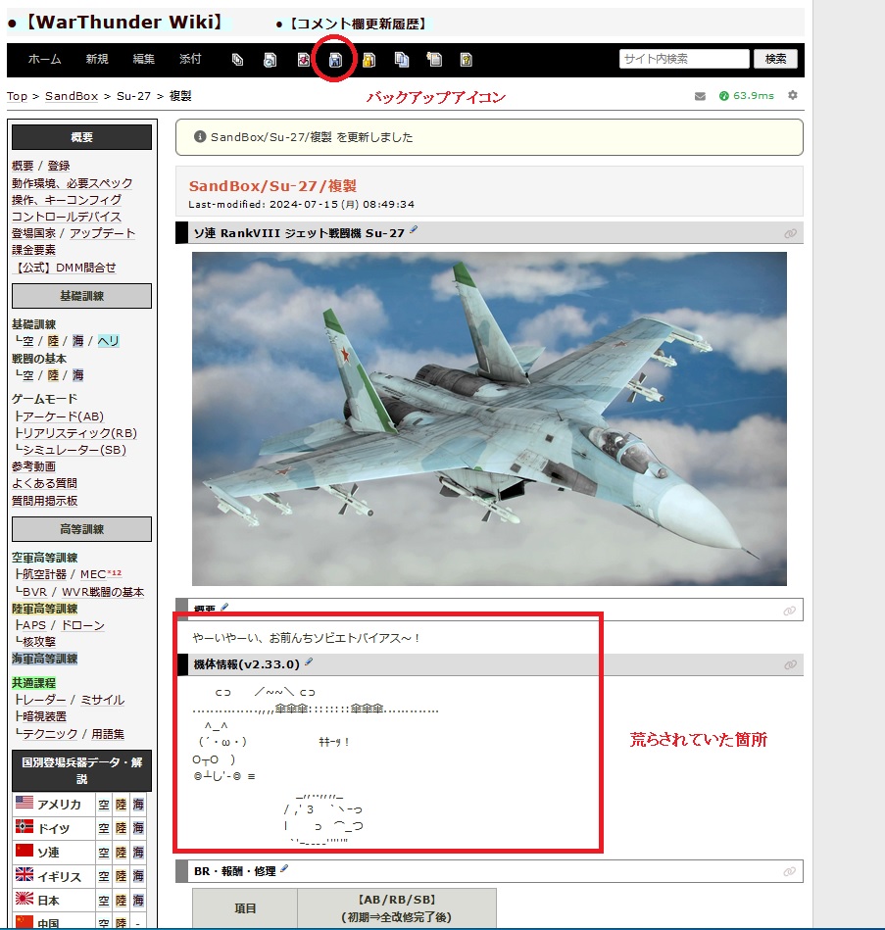This screenshot has width=885, height=930.
Task: Open the help page question-mark icon
Action: point(467,60)
